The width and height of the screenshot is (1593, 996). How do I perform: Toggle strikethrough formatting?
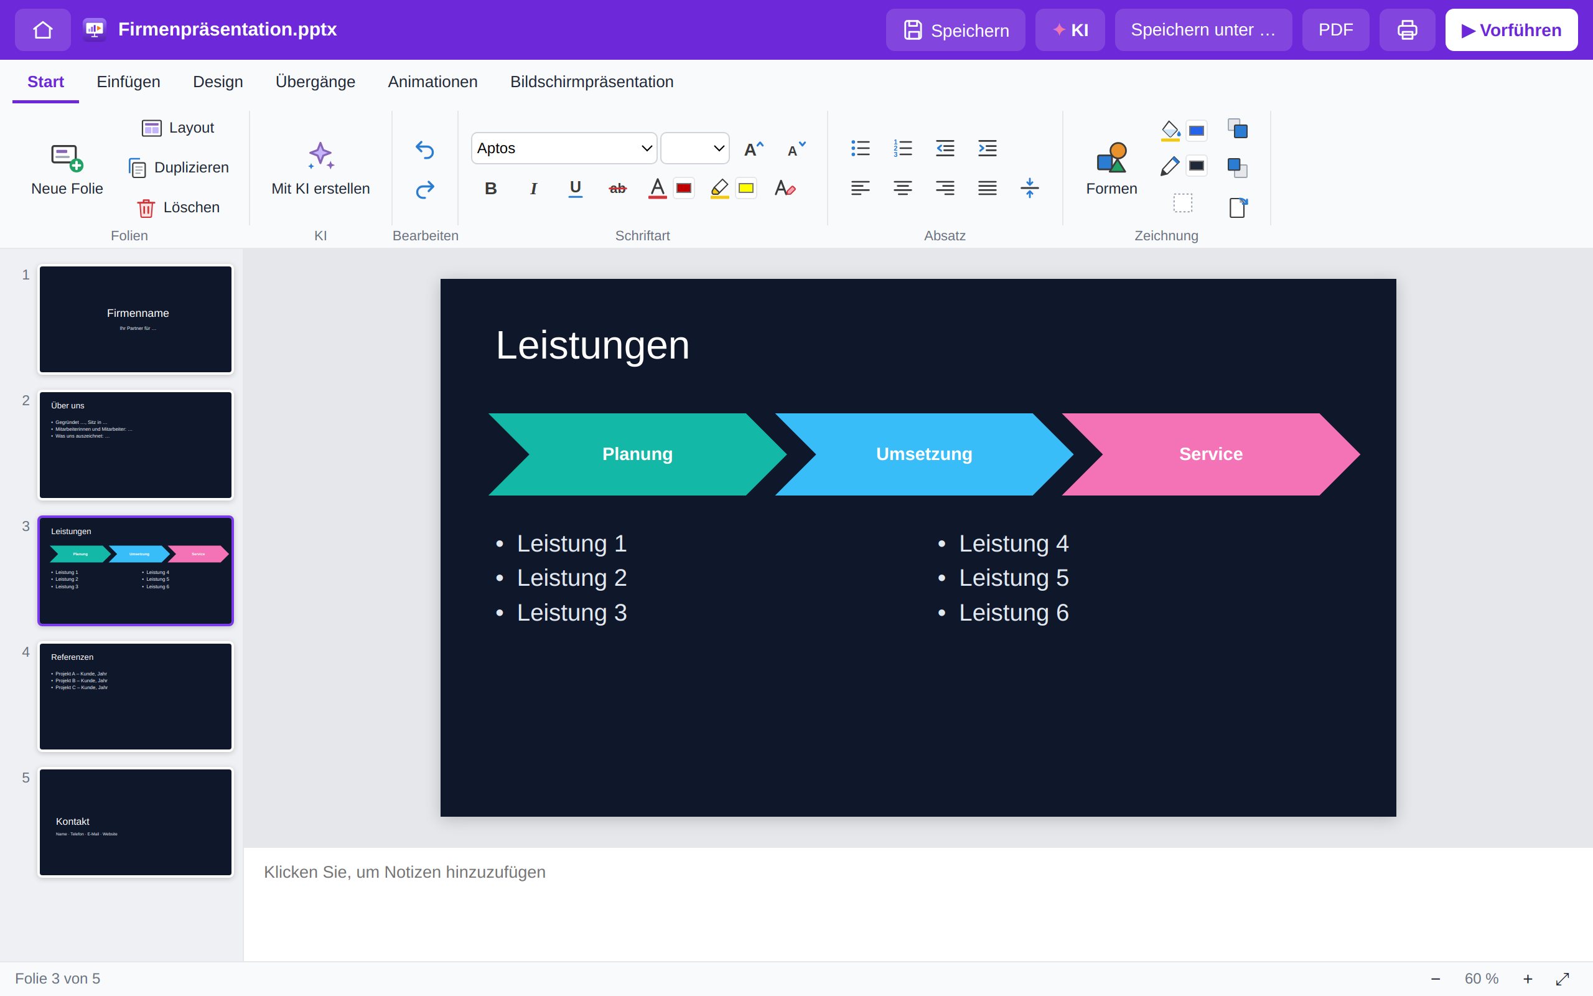617,189
